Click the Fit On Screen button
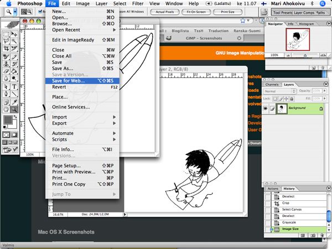 point(196,12)
